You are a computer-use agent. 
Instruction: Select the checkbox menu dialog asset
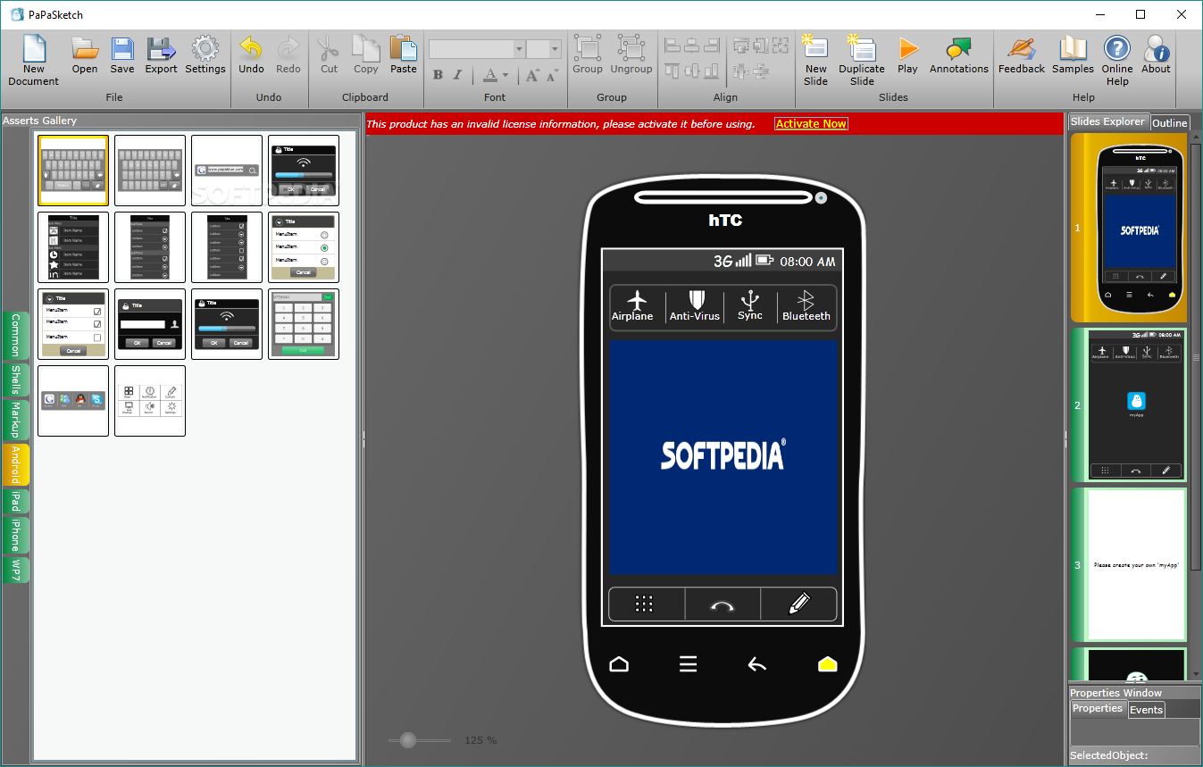73,324
